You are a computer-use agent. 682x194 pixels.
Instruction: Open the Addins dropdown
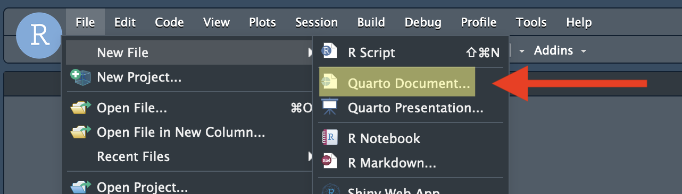pyautogui.click(x=560, y=51)
